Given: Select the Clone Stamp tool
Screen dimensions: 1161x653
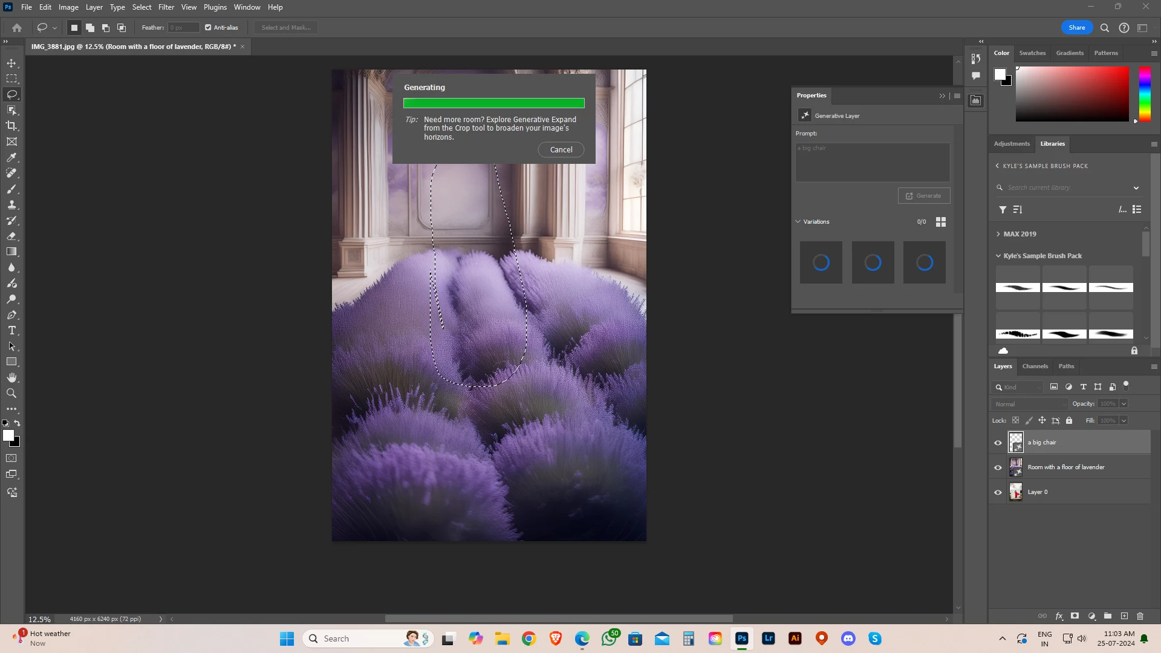Looking at the screenshot, I should click(x=11, y=204).
